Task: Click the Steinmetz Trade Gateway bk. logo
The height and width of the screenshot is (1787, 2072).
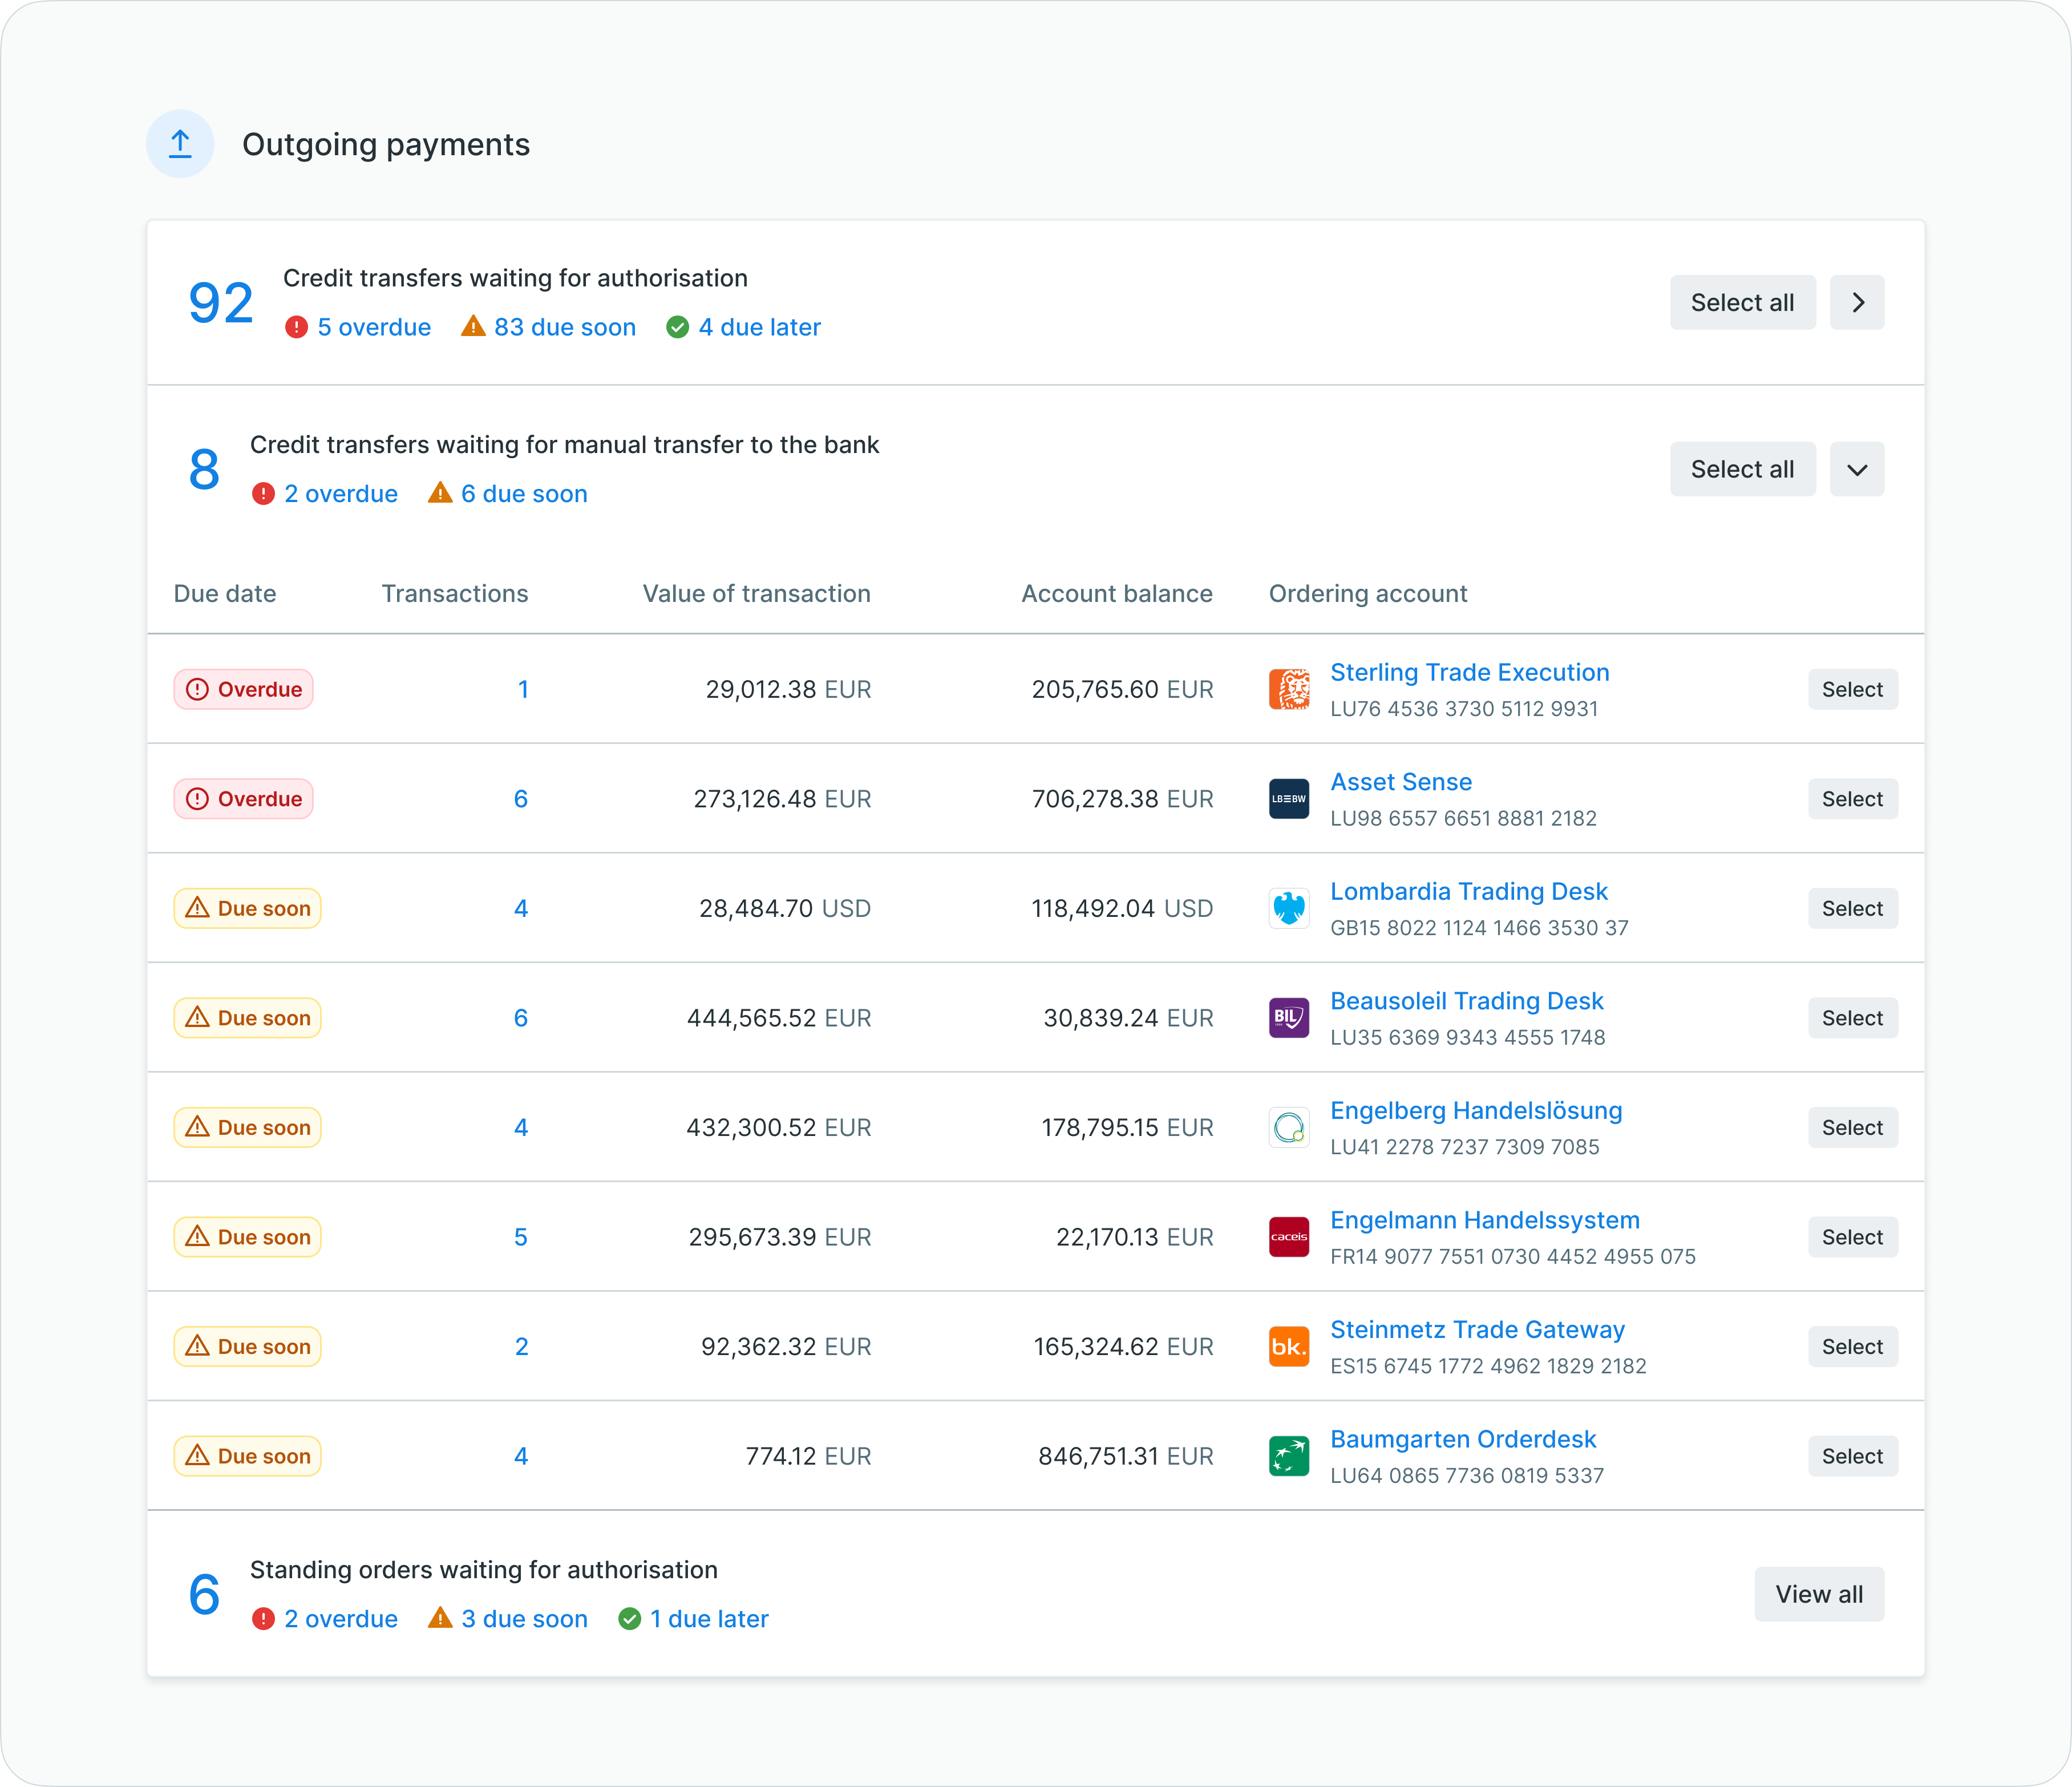Action: pyautogui.click(x=1288, y=1347)
